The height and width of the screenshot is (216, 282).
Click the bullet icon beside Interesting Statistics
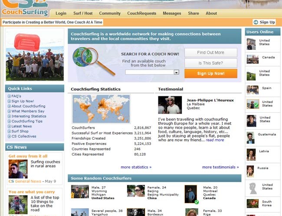pos(9,116)
